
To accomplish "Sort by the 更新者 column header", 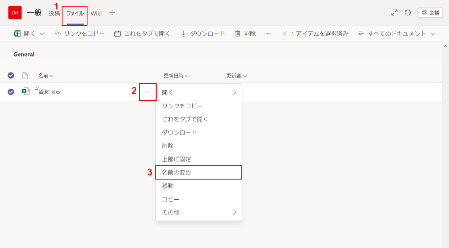I will (236, 76).
